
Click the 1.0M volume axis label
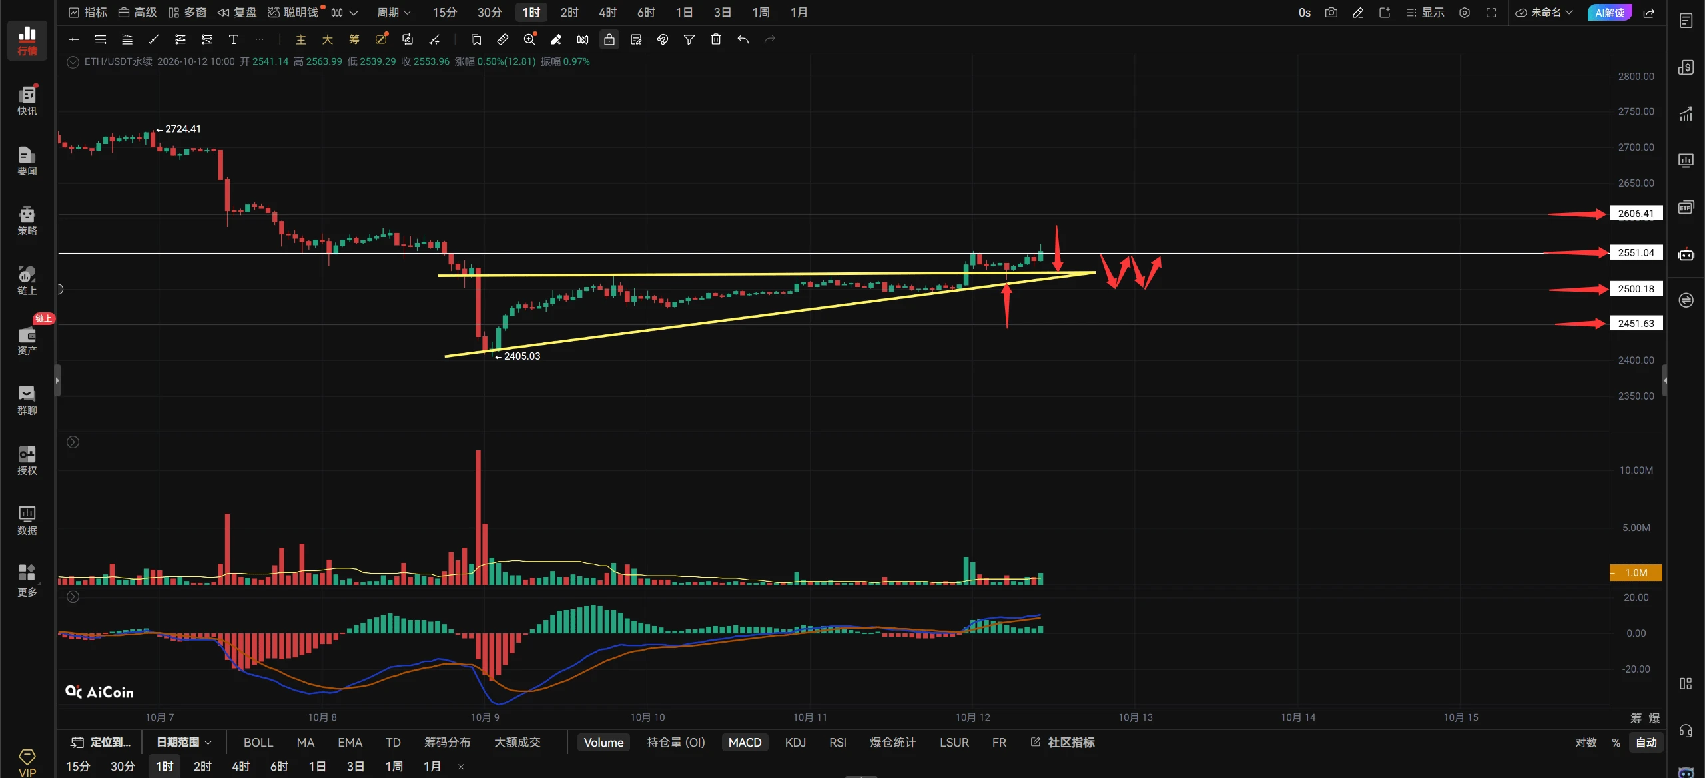[x=1636, y=573]
